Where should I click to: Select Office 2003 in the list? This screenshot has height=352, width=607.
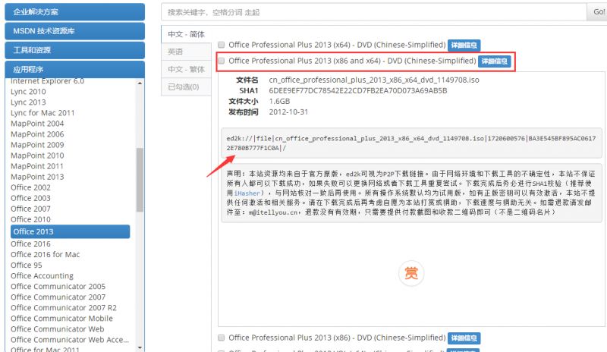(x=30, y=198)
